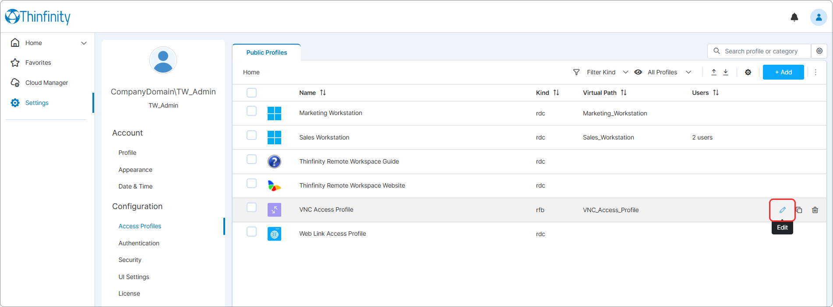Sort by Users column arrows
The image size is (833, 307).
click(x=716, y=93)
